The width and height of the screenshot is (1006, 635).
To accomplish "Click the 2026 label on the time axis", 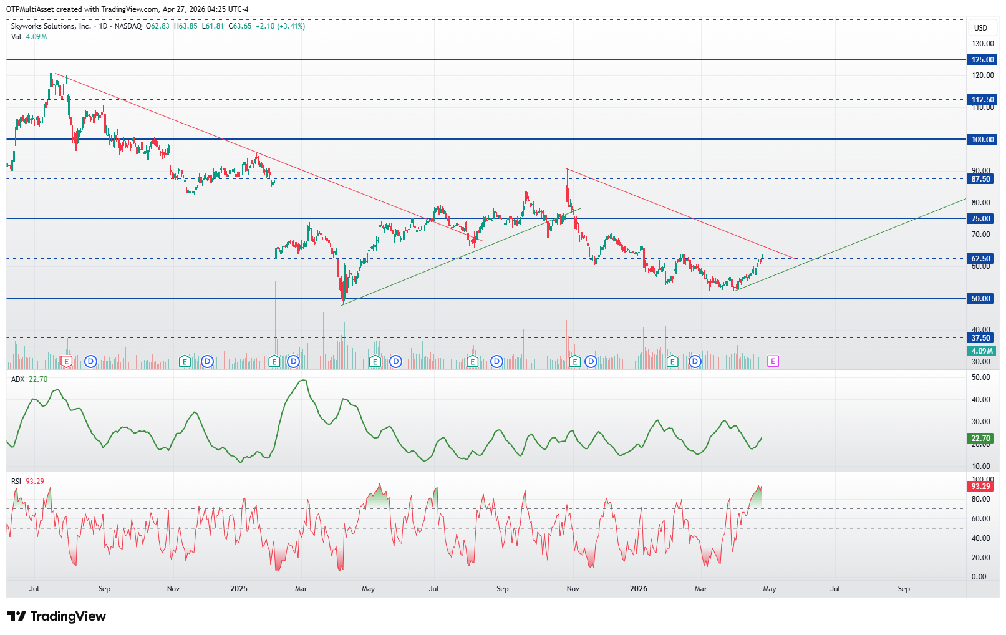I will [x=639, y=589].
